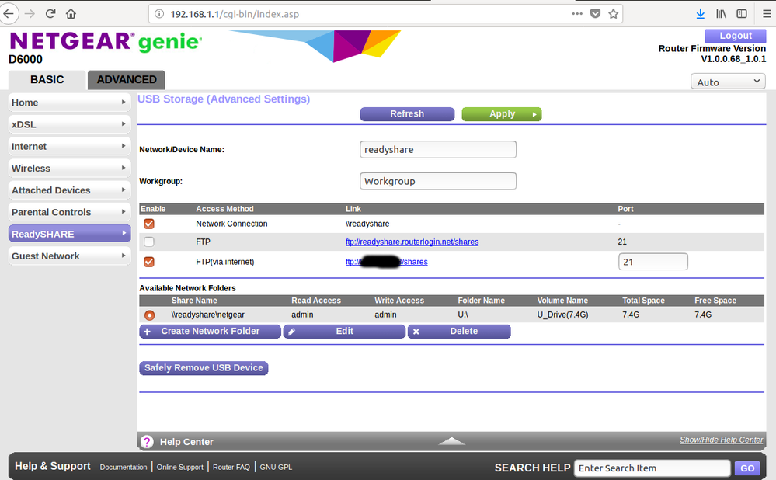
Task: Open the Router FAQ link
Action: [231, 467]
